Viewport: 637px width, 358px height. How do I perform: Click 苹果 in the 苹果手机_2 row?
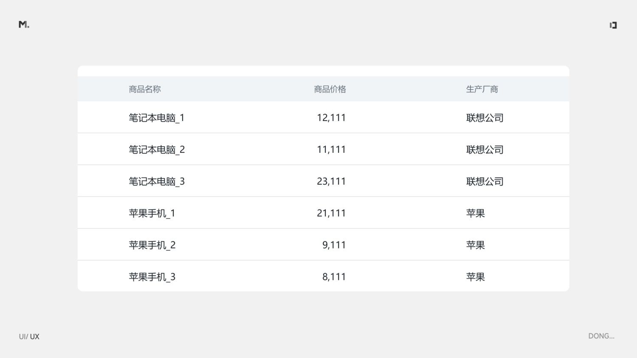[476, 245]
